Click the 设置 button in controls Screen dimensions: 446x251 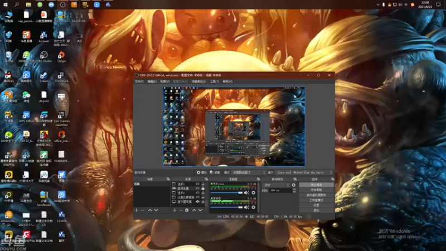click(316, 205)
